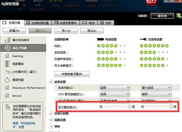The width and height of the screenshot is (182, 132).
Task: Click battery 显示器亮度 slider handle
Action: coord(130,107)
